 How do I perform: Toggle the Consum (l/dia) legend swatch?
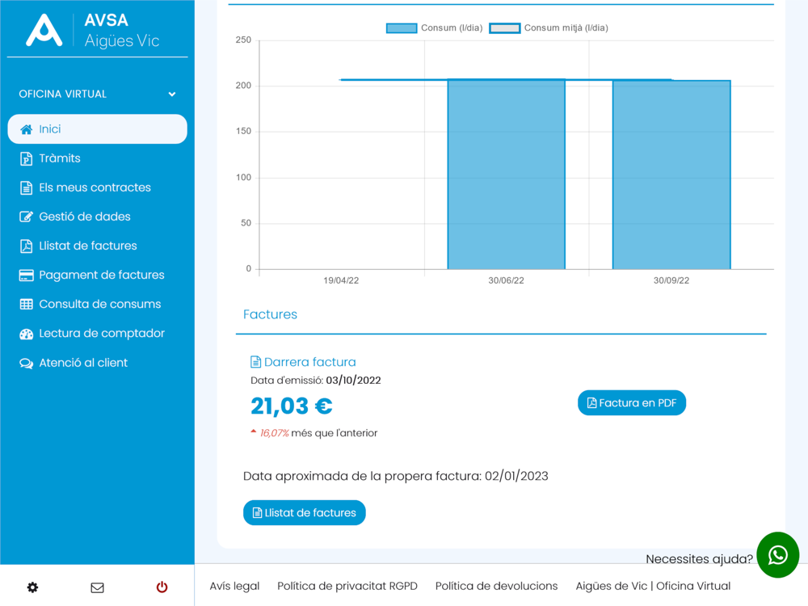click(x=402, y=28)
